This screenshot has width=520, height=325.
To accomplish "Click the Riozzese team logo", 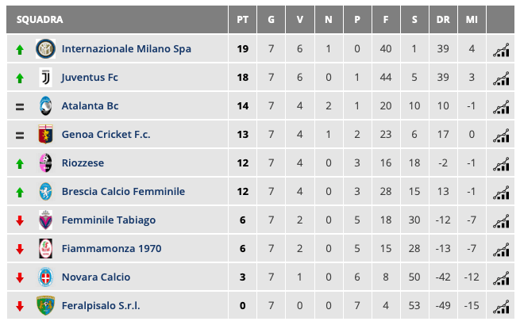I will click(45, 163).
